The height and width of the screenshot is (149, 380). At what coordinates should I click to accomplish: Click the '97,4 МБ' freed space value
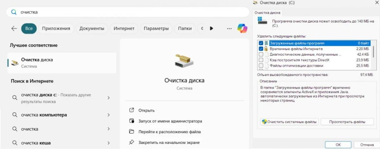[x=367, y=75]
